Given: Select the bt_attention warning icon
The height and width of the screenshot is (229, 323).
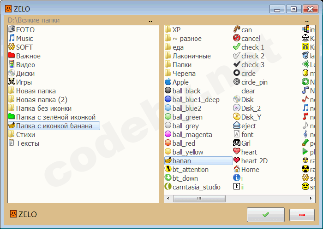Looking at the screenshot, I should 168,169.
